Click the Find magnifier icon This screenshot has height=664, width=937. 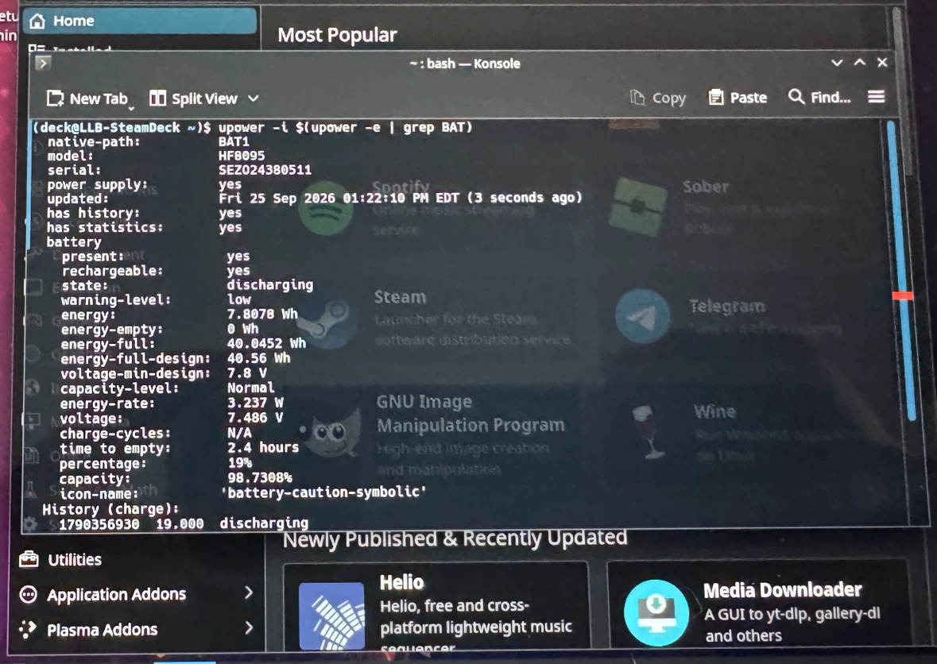(x=796, y=96)
